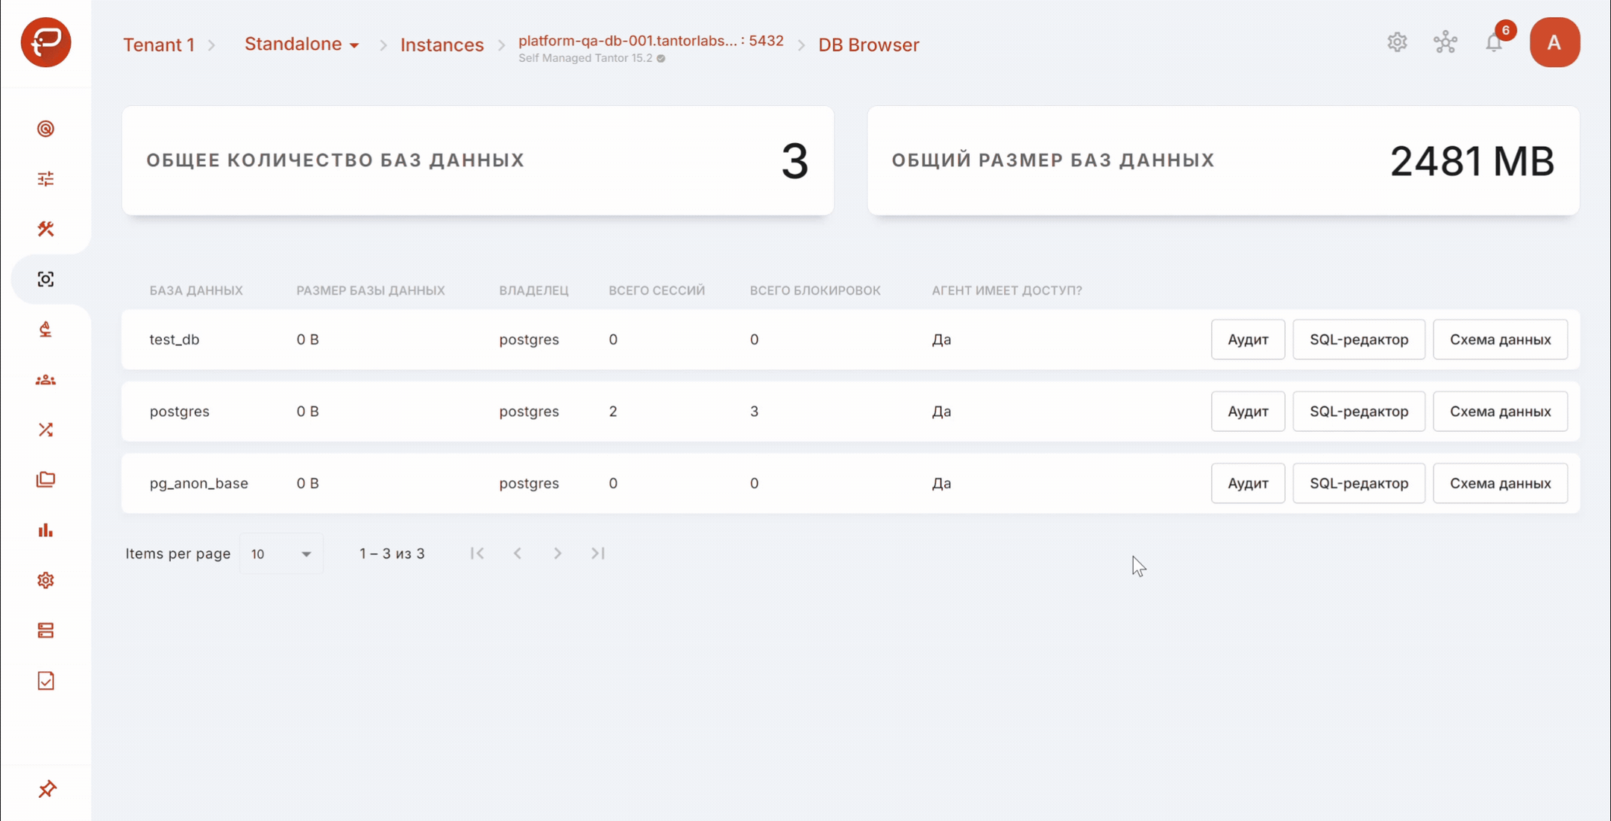The height and width of the screenshot is (821, 1611).
Task: Click the DB Browser breadcrumb
Action: click(869, 45)
